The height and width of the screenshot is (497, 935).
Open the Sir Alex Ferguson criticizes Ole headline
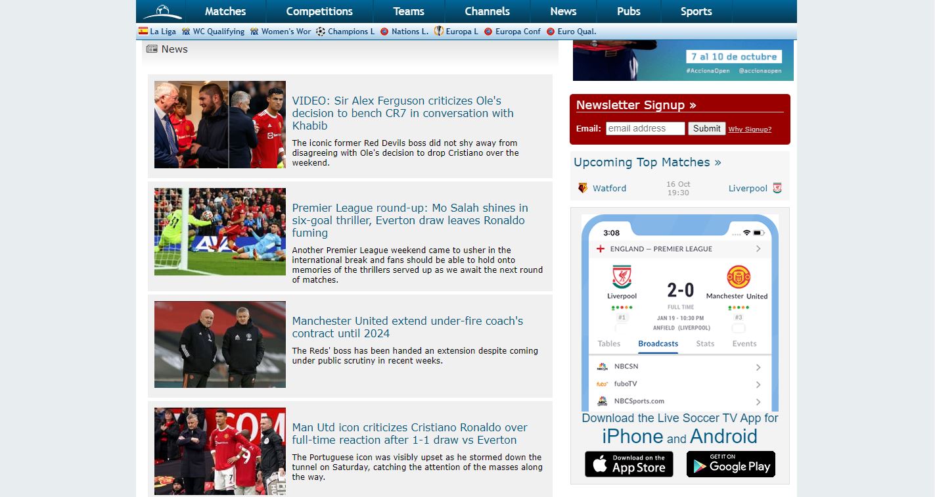coord(403,113)
